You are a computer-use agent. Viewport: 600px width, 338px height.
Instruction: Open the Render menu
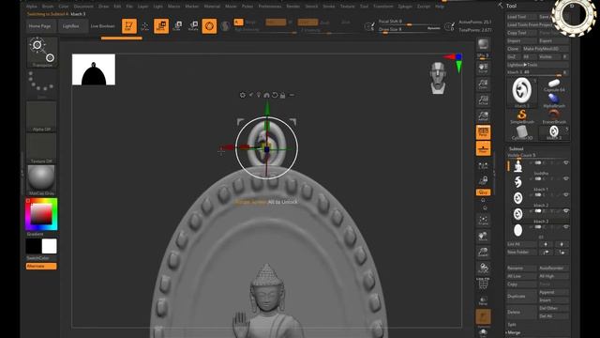pos(293,7)
